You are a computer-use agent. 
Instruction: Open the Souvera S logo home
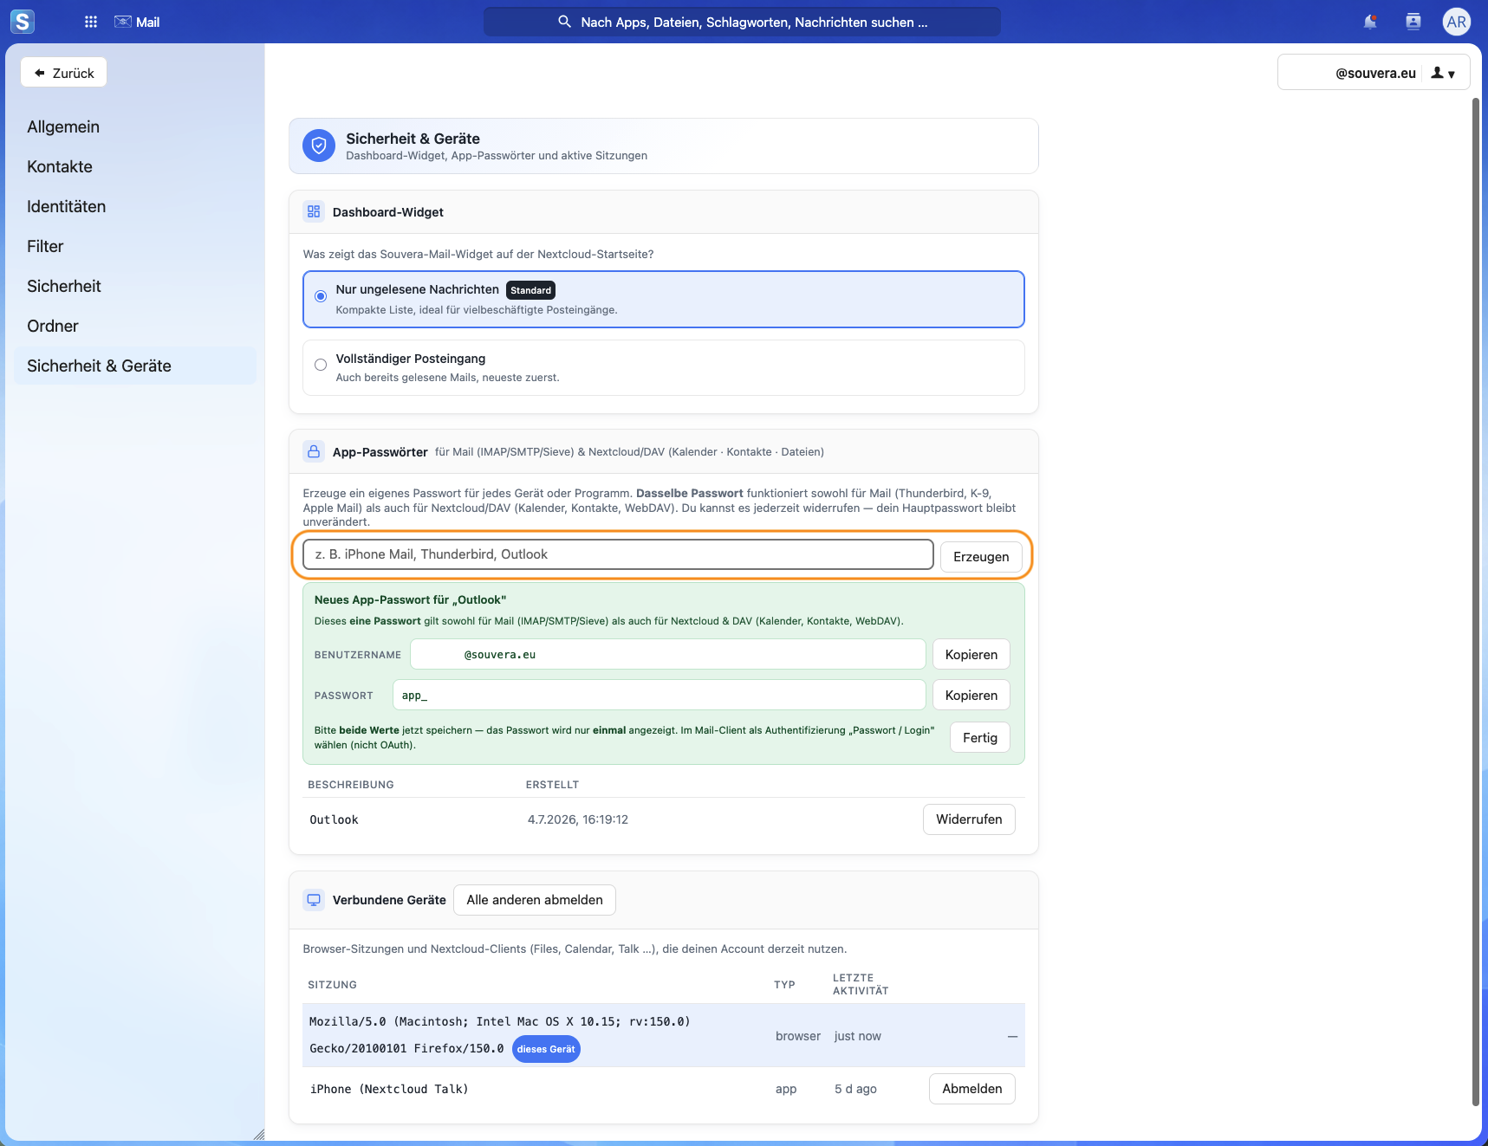coord(23,22)
